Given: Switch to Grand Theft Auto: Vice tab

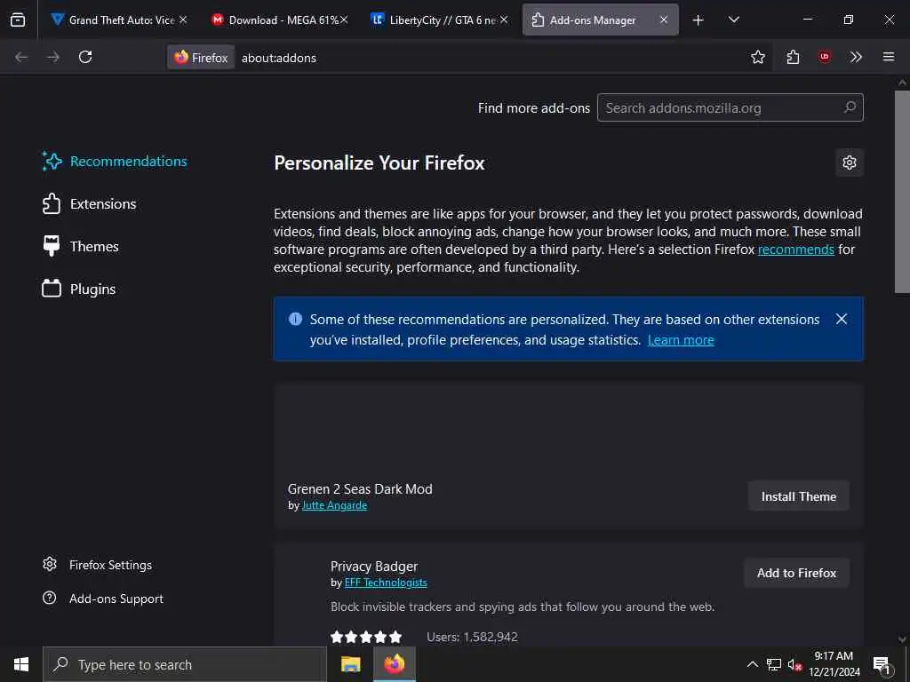Looking at the screenshot, I should tap(119, 20).
